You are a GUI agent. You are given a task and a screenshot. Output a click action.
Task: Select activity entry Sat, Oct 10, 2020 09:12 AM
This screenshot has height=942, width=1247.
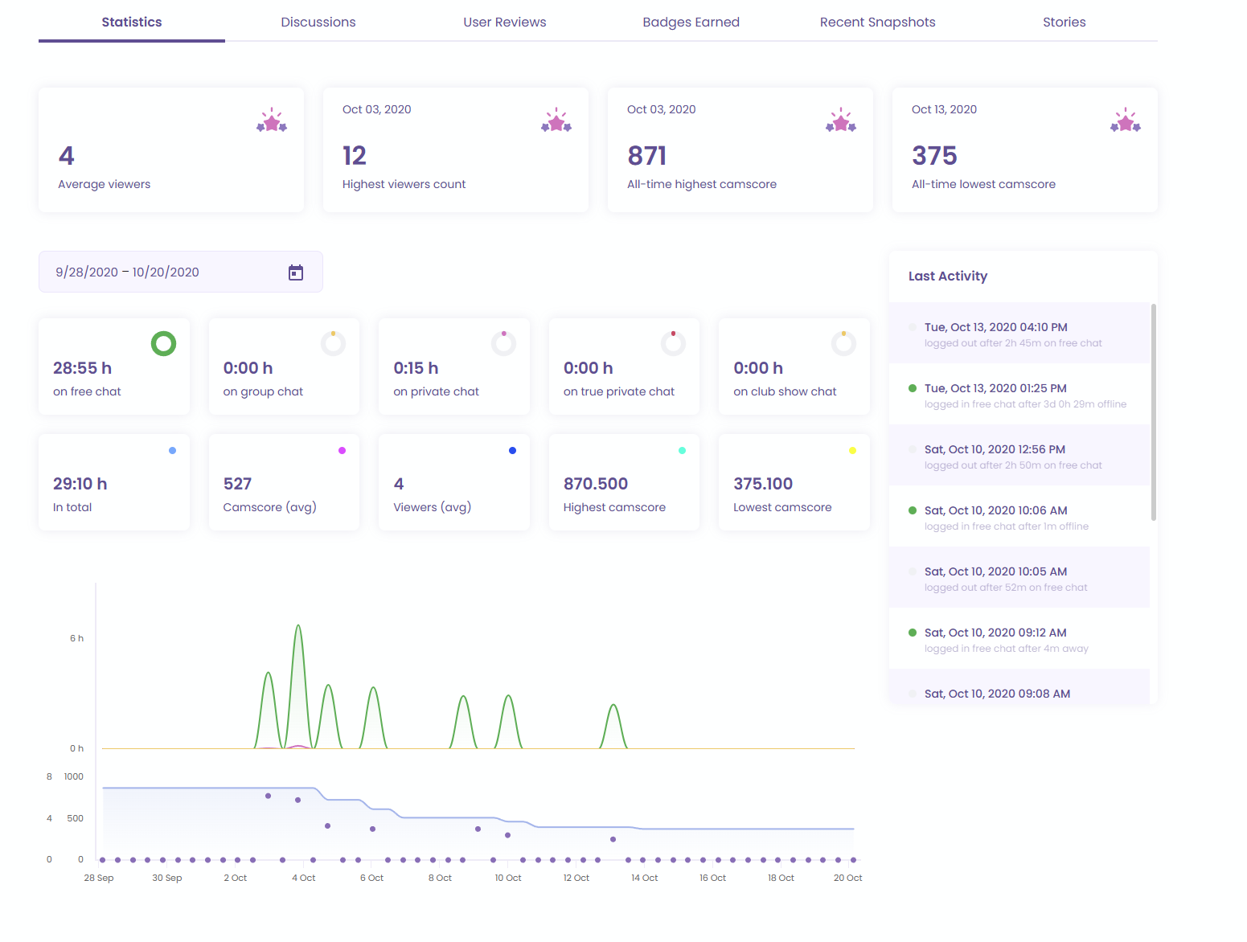(1019, 638)
